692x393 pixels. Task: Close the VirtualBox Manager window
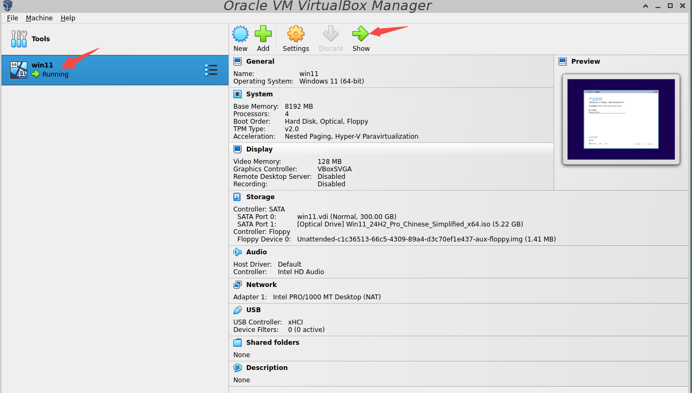pos(682,5)
